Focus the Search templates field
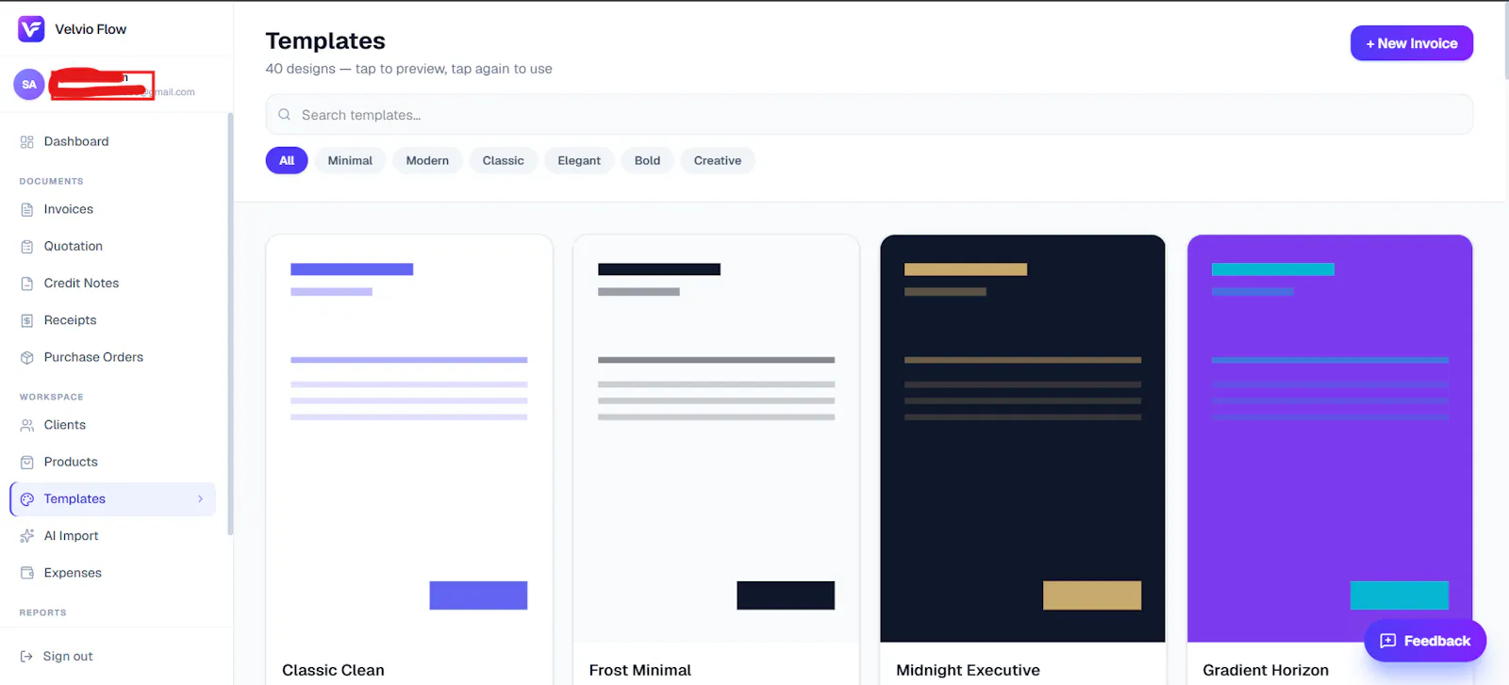 click(870, 115)
